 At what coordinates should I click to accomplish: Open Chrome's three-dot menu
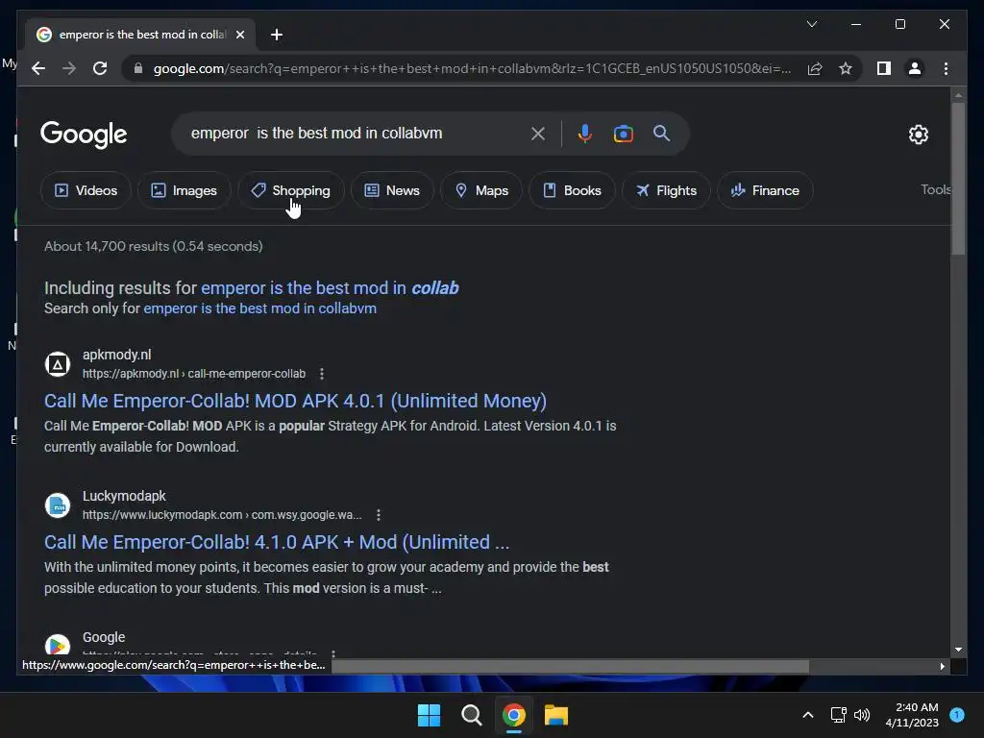coord(946,68)
